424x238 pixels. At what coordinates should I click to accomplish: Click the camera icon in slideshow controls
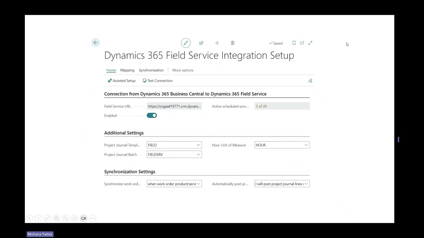(83, 218)
